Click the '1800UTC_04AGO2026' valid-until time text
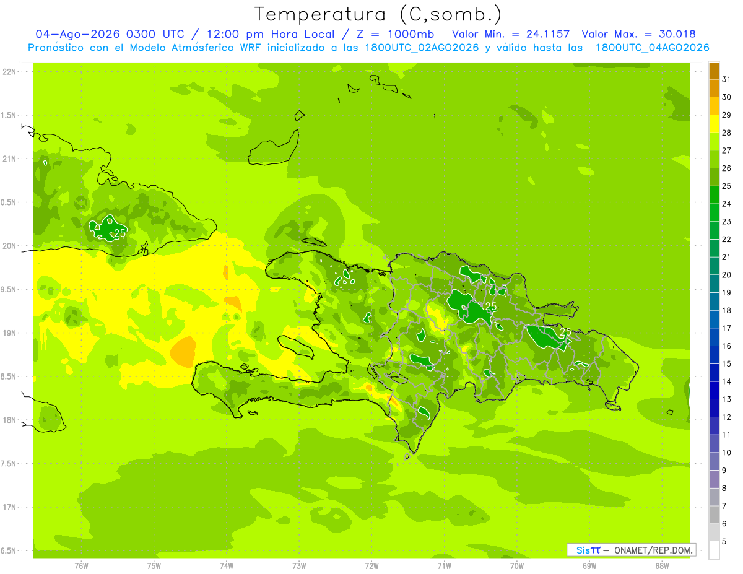The image size is (743, 574). 652,48
